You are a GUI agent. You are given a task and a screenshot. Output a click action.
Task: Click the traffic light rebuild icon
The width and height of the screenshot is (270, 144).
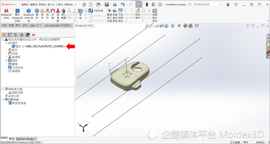[x=147, y=4]
